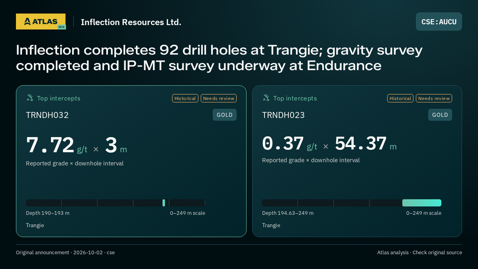
Task: Select hole ID TRNDH023
Action: pyautogui.click(x=284, y=115)
